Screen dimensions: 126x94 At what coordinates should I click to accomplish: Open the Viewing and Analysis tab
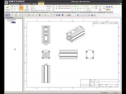(x=26, y=4)
